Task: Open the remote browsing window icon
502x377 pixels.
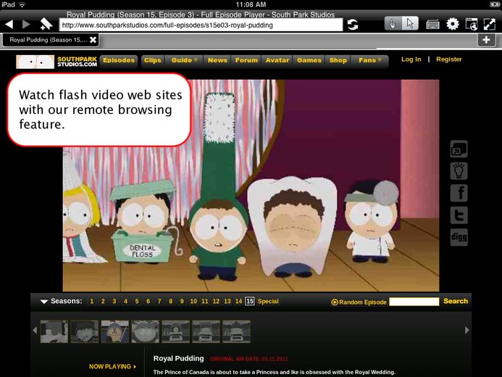Action: coord(472,24)
